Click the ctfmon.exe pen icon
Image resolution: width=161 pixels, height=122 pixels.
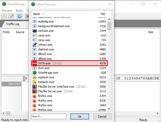click(35, 45)
